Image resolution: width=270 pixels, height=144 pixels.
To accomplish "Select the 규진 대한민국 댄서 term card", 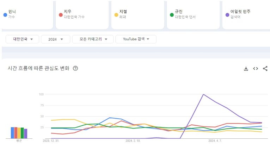I will click(194, 14).
